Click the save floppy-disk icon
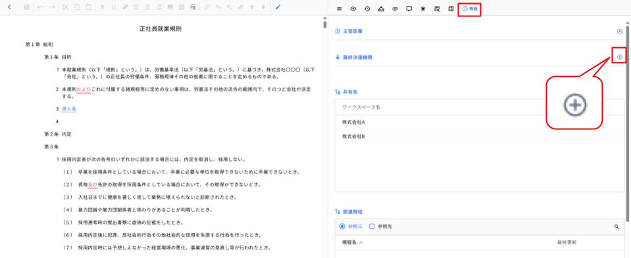Viewport: 631px width, 258px height. (26, 7)
